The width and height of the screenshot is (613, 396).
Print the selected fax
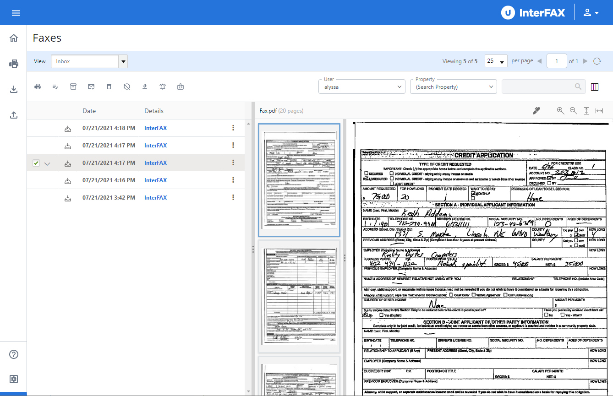click(x=38, y=87)
